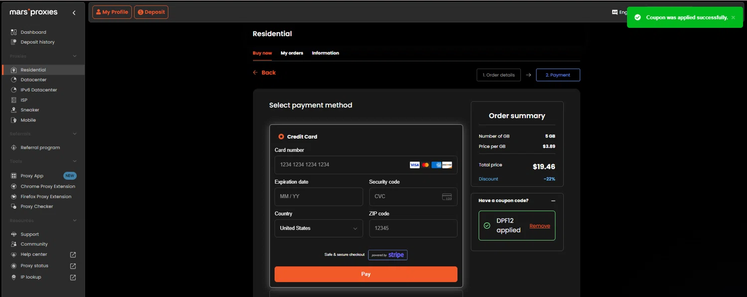The height and width of the screenshot is (297, 747).
Task: Launch Proxy App from Tools
Action: point(32,176)
